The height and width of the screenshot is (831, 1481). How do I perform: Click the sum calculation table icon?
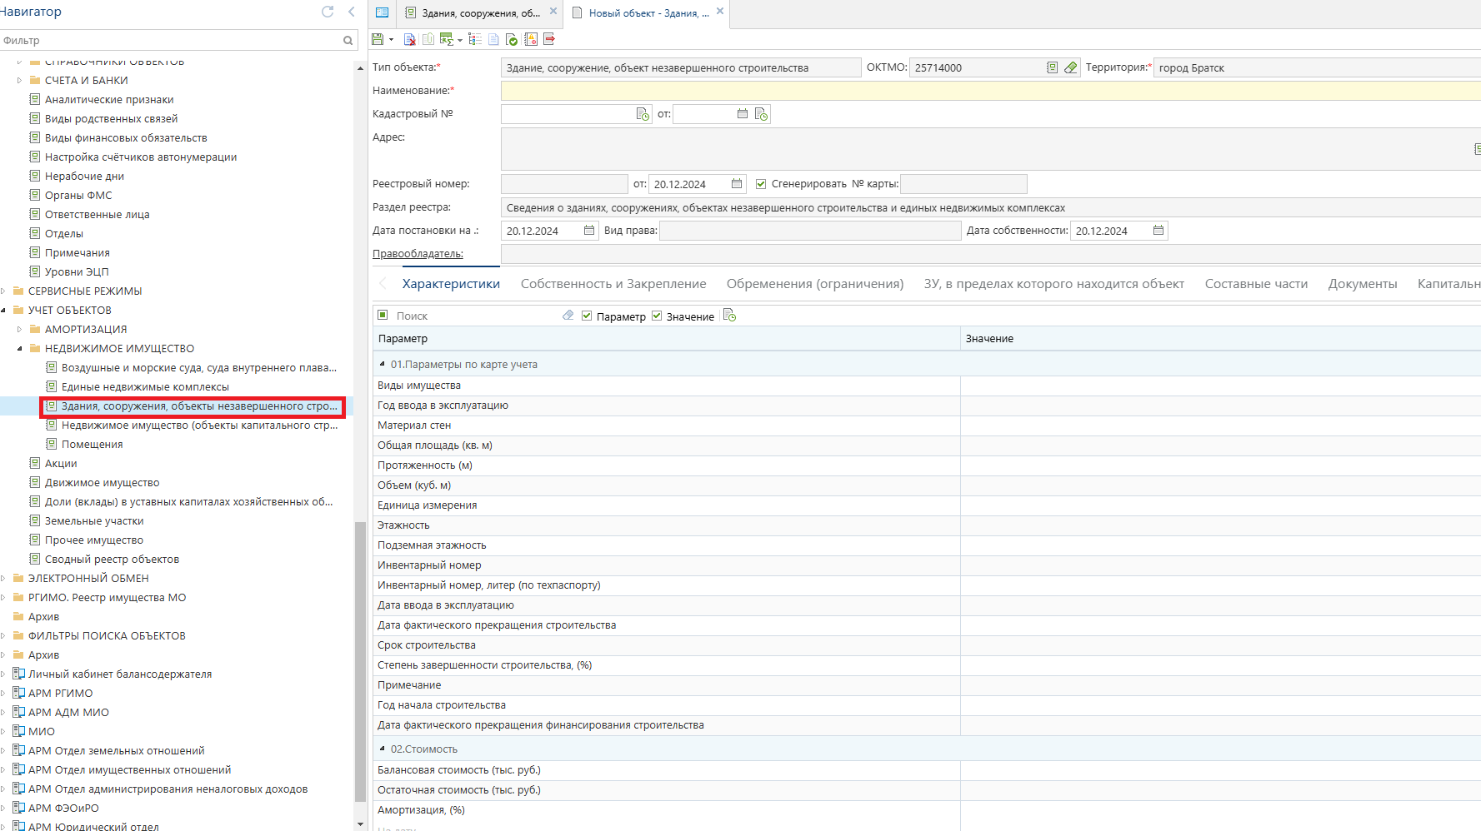447,39
